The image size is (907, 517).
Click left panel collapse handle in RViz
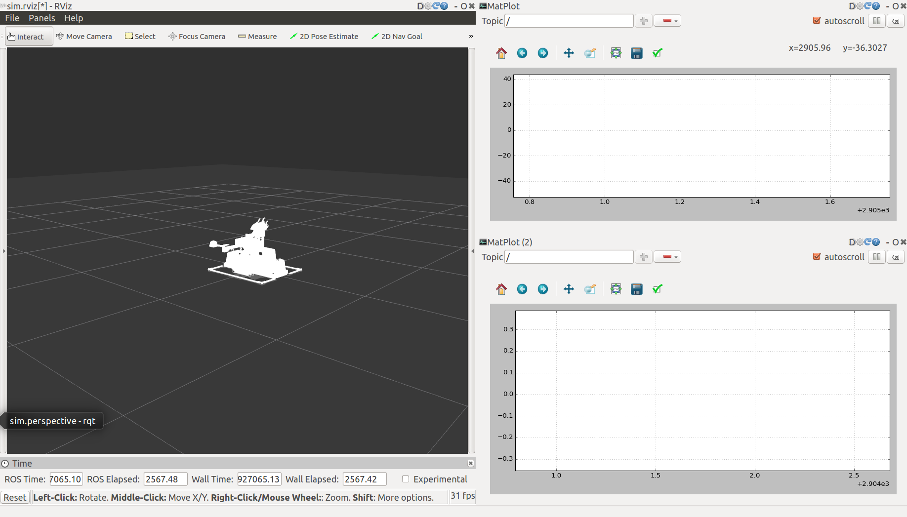(4, 251)
